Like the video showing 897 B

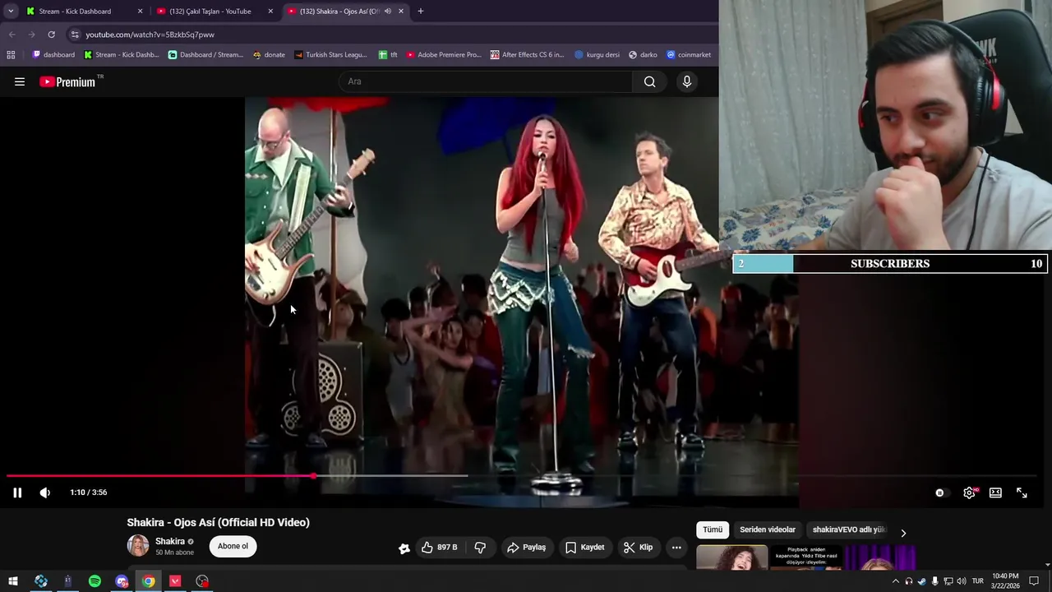tap(440, 548)
